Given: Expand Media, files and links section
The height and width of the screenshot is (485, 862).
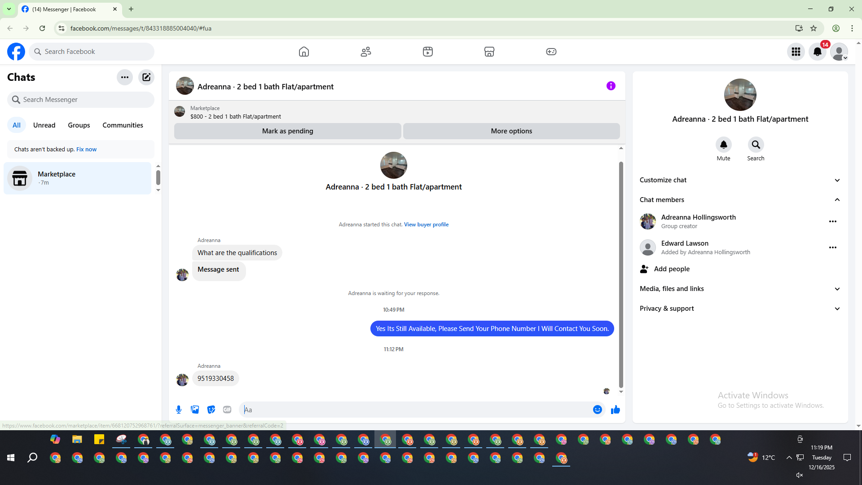Looking at the screenshot, I should (x=740, y=289).
